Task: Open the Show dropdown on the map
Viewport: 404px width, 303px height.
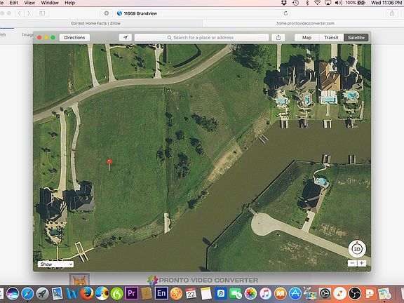Action: tap(55, 264)
